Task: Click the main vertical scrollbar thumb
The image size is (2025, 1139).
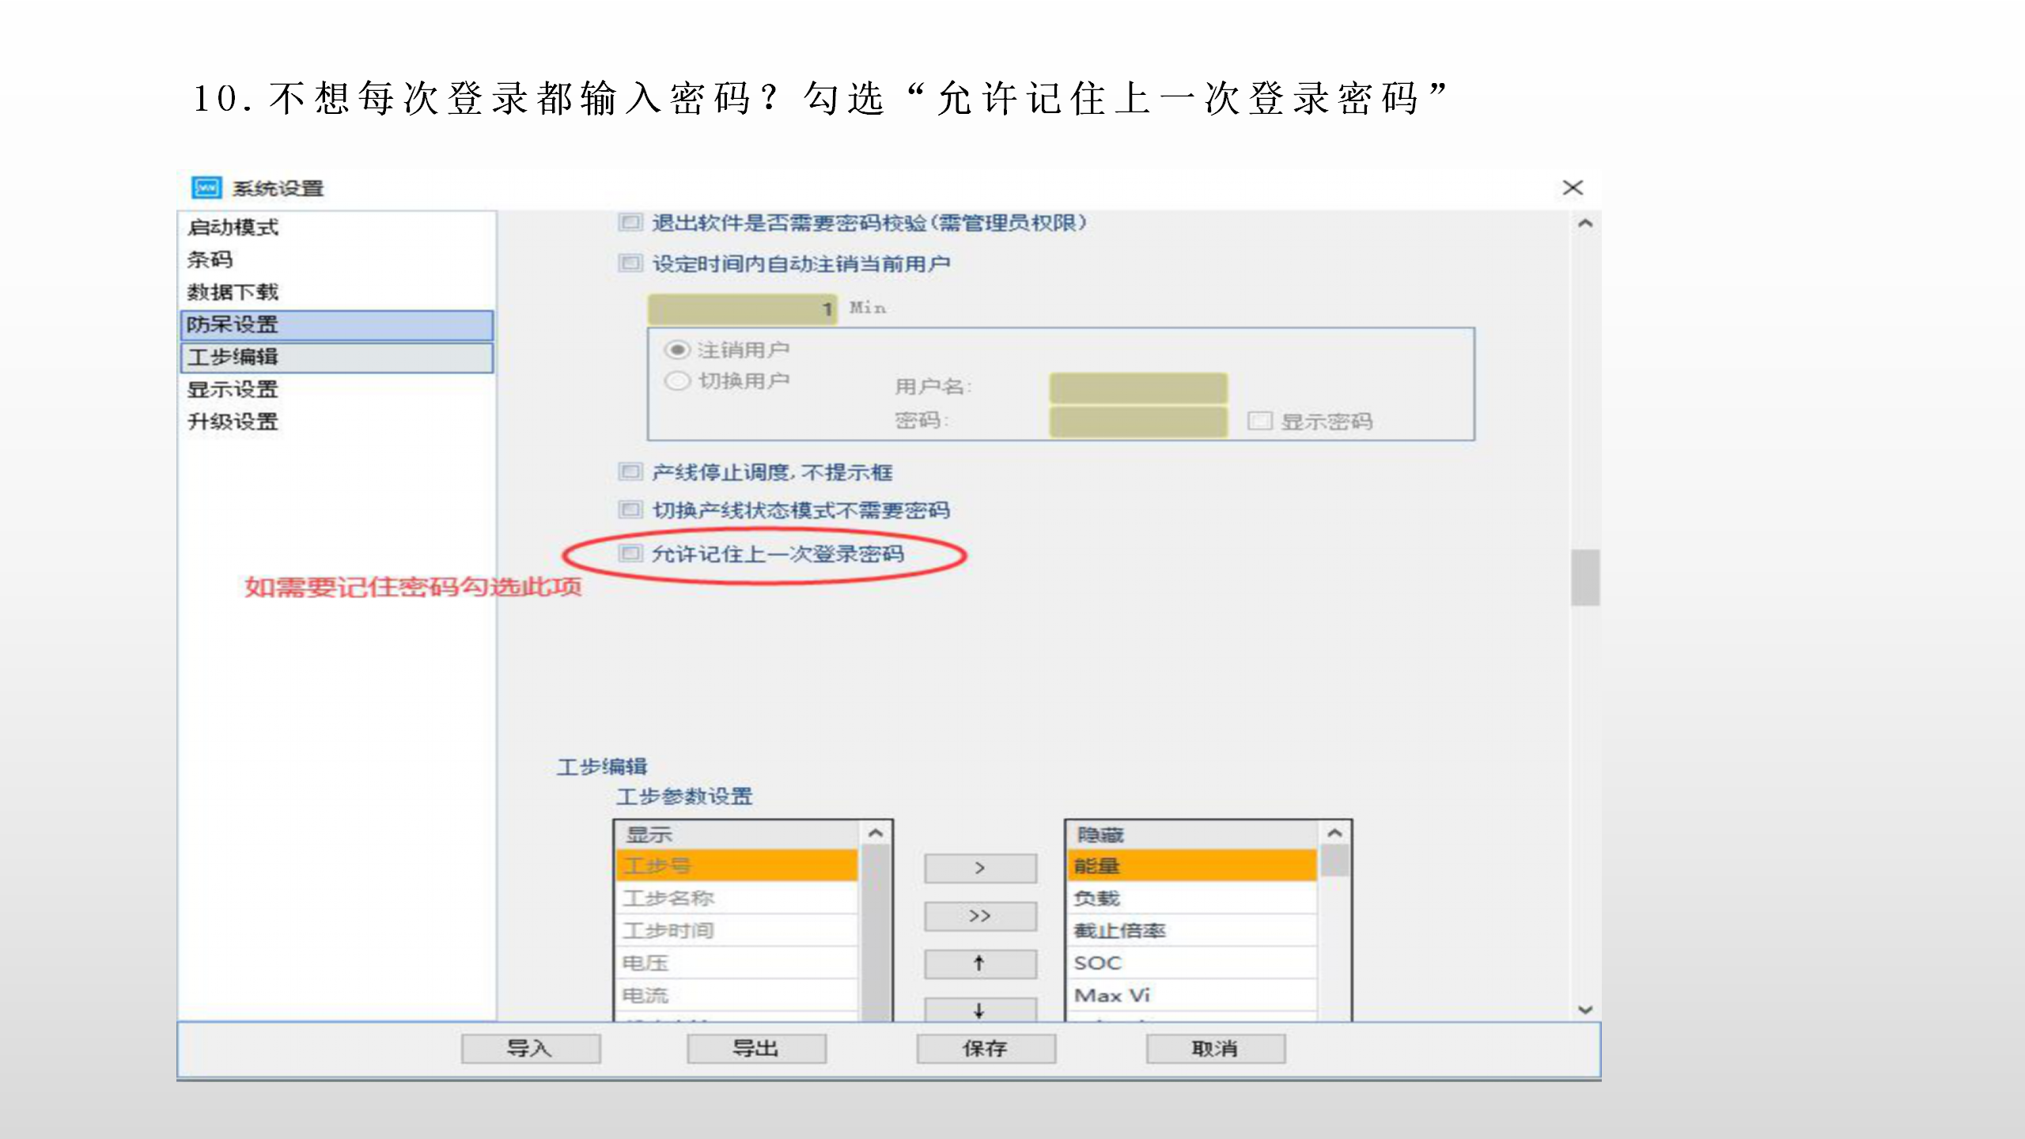Action: click(x=1585, y=577)
